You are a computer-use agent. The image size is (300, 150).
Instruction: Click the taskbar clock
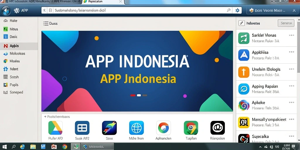pos(286,147)
